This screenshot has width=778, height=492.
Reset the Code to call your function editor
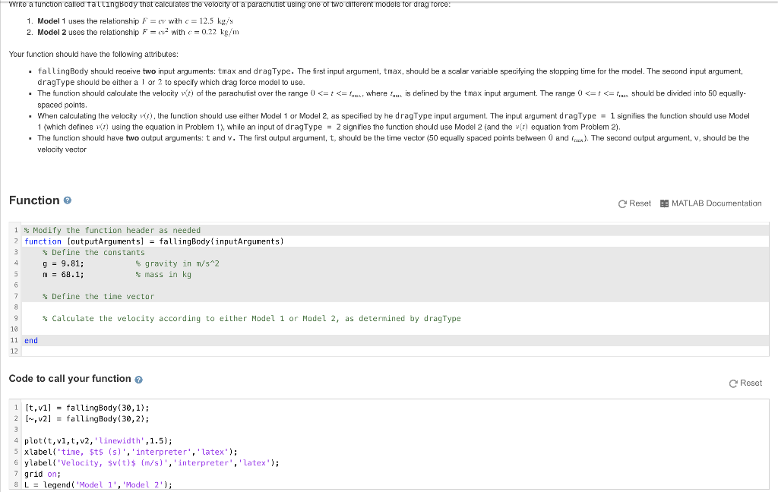(x=746, y=383)
